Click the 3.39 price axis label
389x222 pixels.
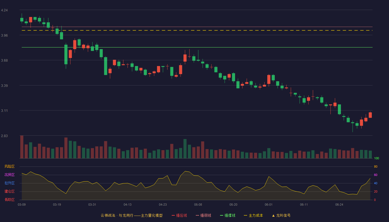click(4, 86)
